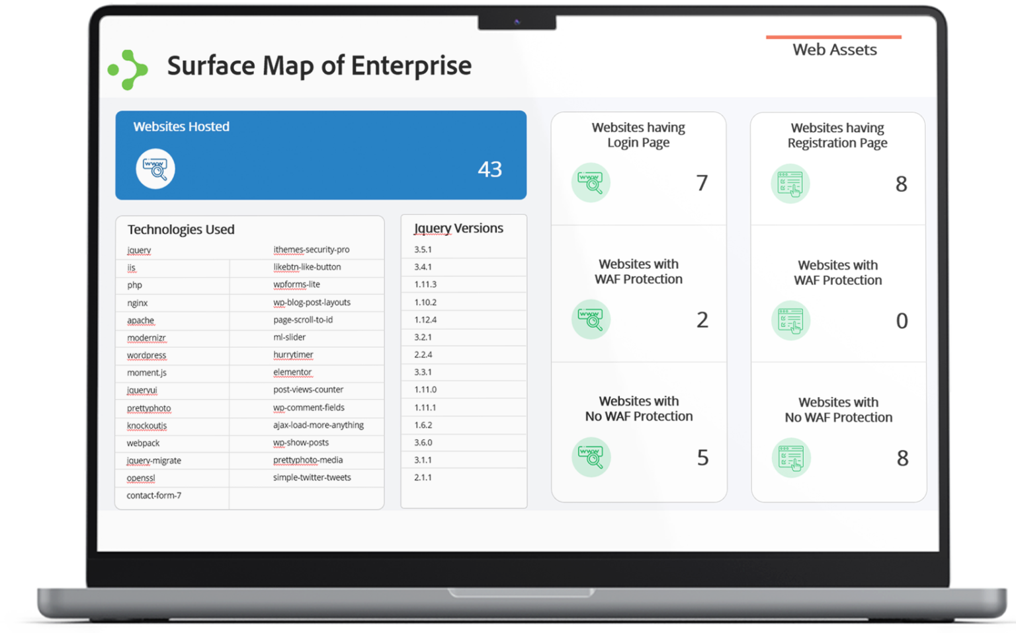Click the Websites having Login Page icon

[x=591, y=182]
